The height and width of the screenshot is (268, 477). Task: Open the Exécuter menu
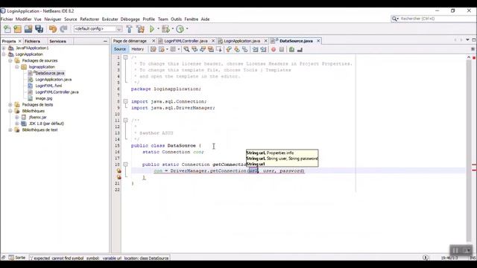click(110, 19)
